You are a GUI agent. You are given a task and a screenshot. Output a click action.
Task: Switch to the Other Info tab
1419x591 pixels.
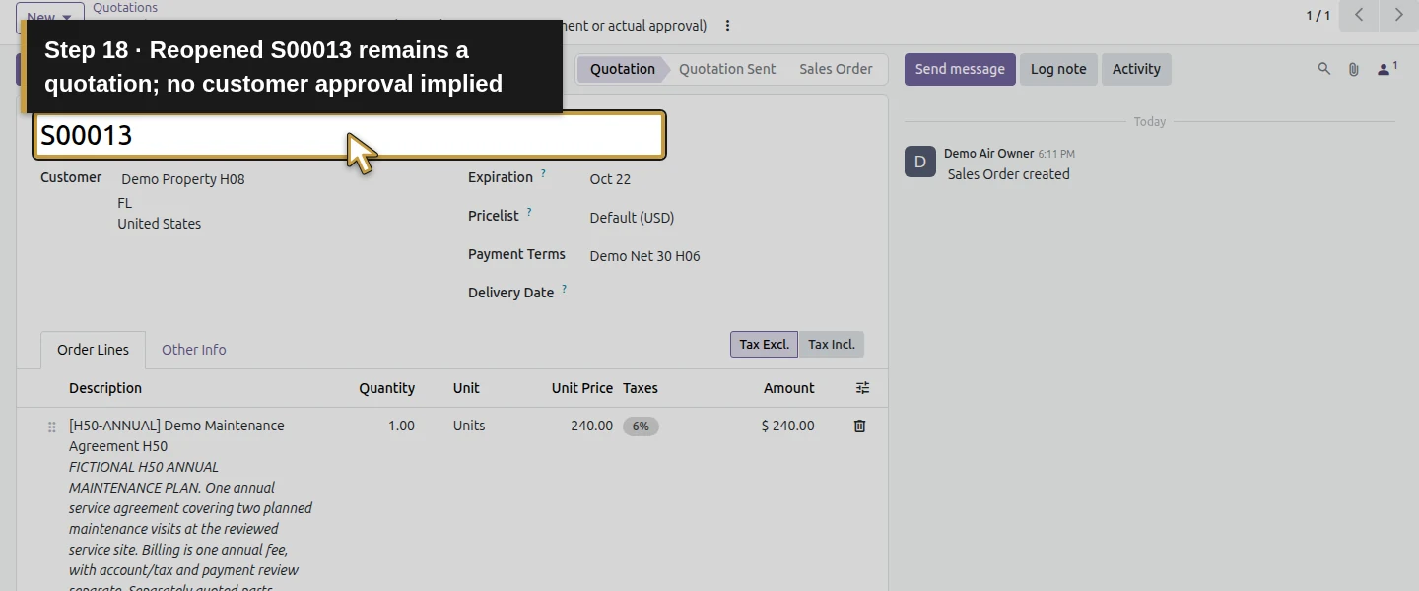click(193, 350)
